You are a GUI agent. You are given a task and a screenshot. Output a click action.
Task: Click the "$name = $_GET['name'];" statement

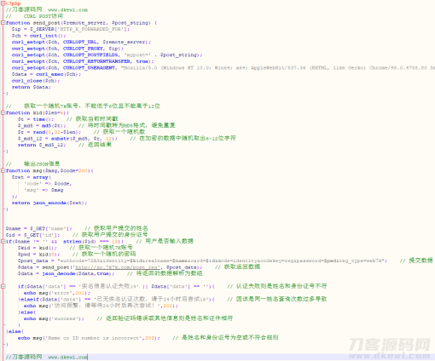click(x=38, y=228)
